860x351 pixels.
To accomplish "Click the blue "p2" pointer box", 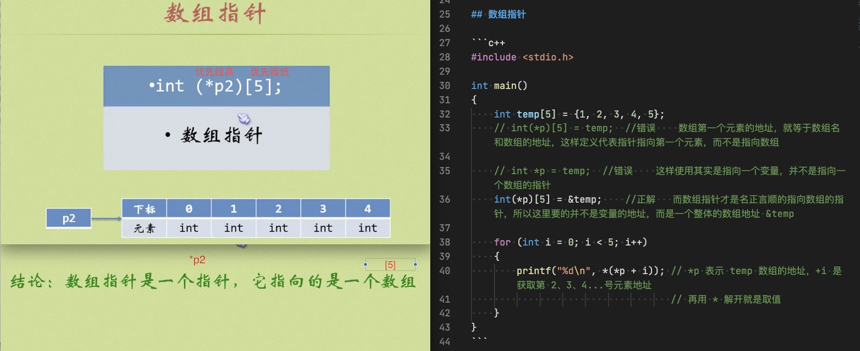I will tap(69, 219).
